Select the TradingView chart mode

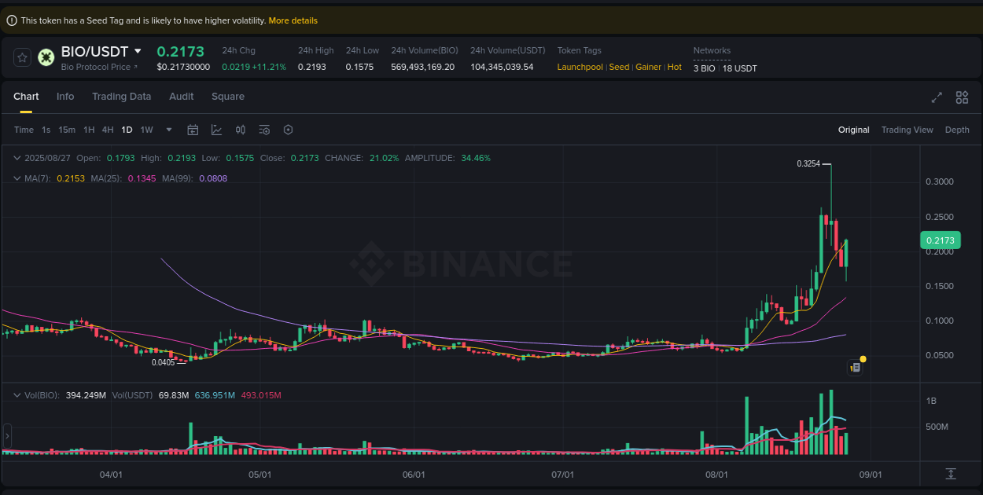tap(907, 130)
